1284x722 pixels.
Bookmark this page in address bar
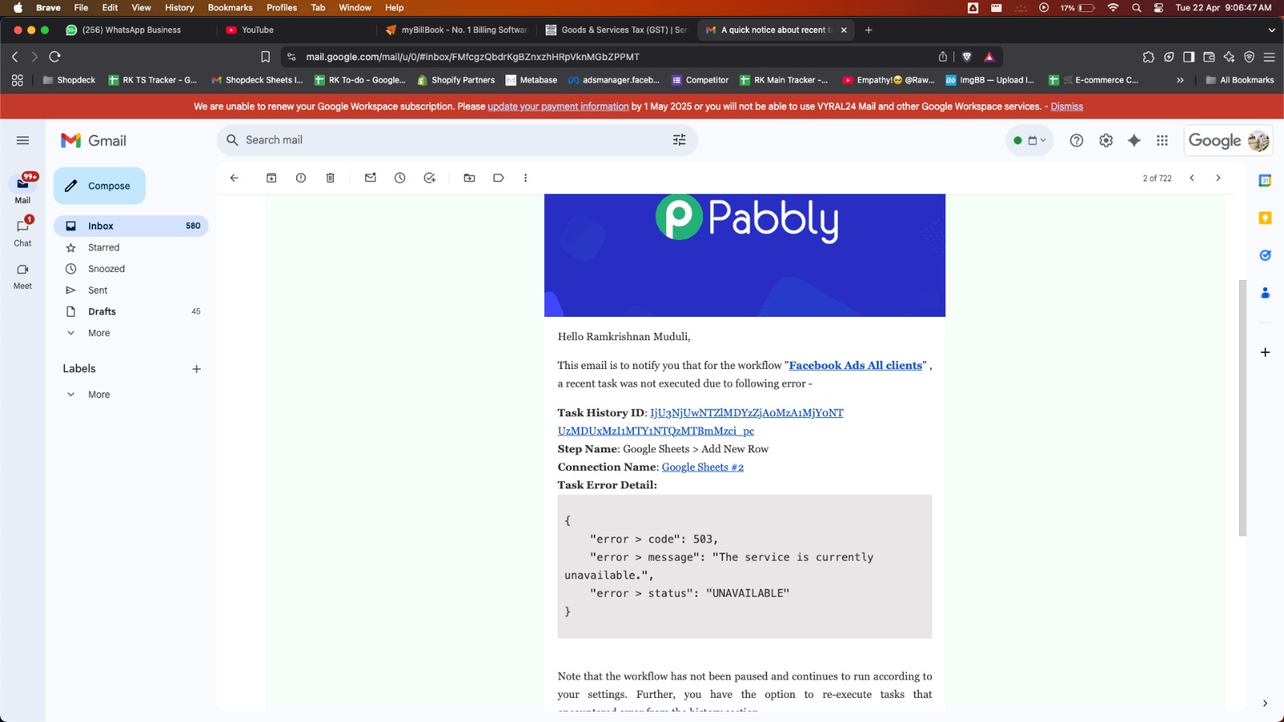tap(266, 57)
